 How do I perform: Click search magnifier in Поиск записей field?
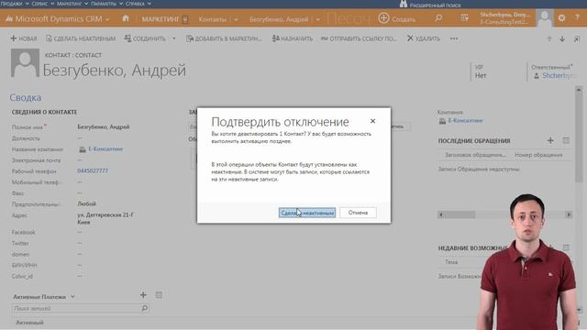(x=145, y=308)
